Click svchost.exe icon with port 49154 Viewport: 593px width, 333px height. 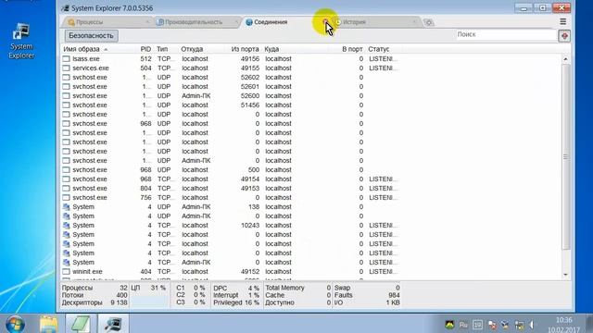[x=66, y=179]
